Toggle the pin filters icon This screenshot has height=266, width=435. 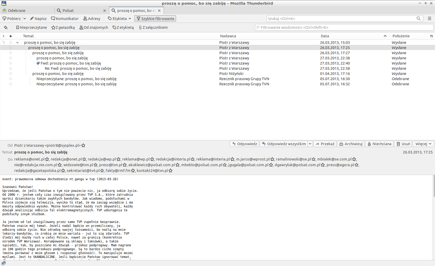[6, 27]
